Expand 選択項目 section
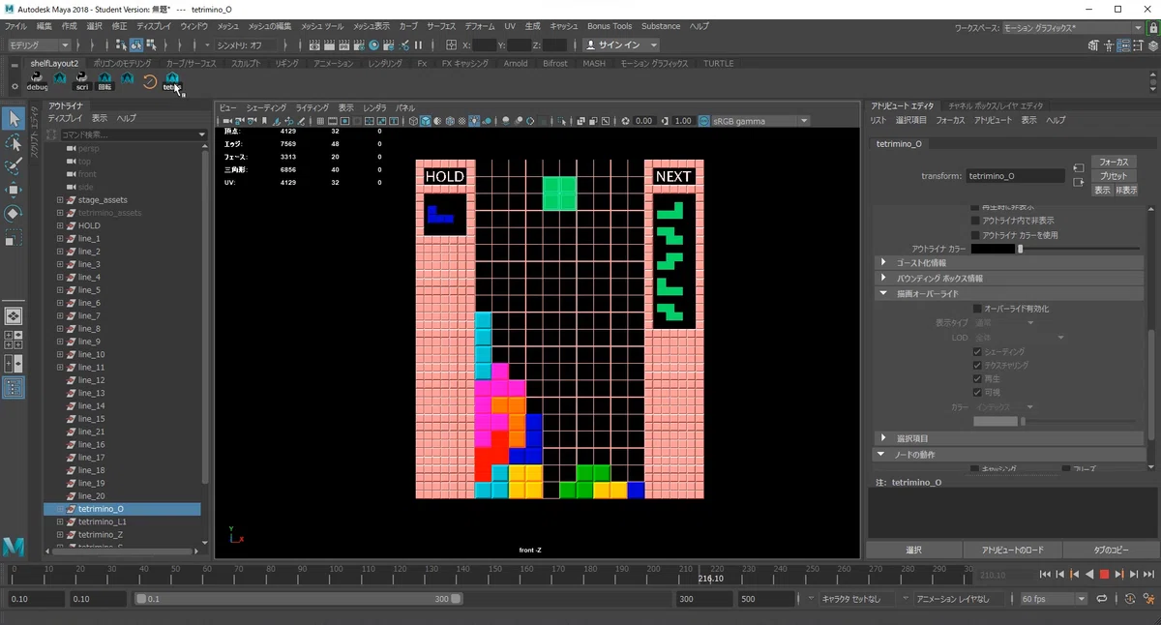The image size is (1161, 625). tap(1009, 438)
